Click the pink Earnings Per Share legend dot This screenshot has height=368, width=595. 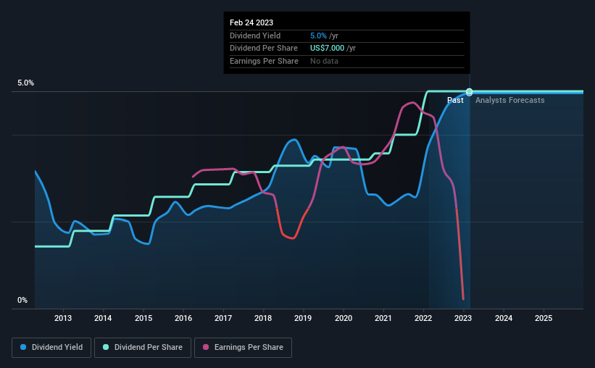(x=206, y=347)
